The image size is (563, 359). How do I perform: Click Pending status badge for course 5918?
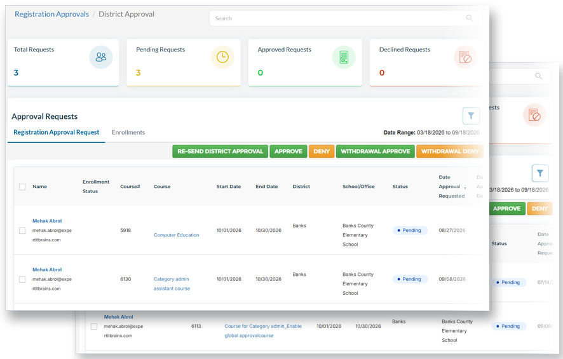[x=410, y=231]
